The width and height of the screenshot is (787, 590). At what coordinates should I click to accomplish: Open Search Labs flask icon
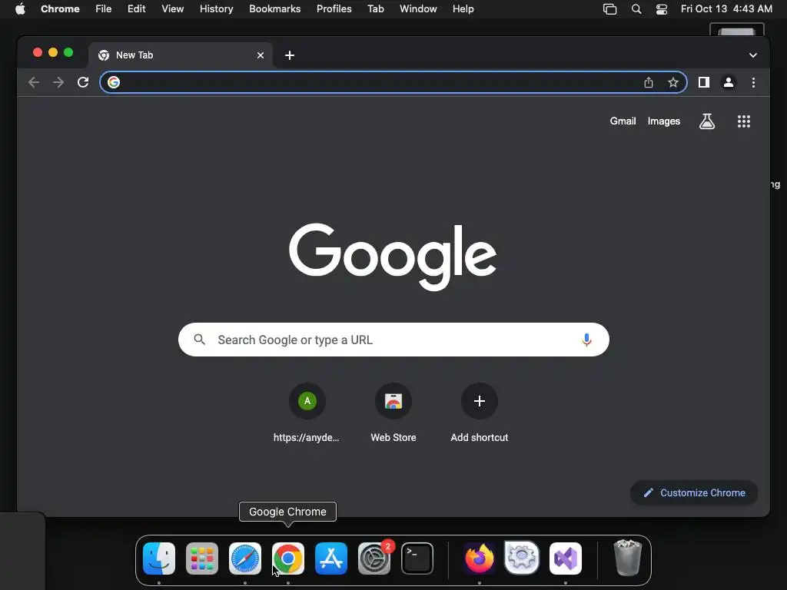pyautogui.click(x=707, y=121)
